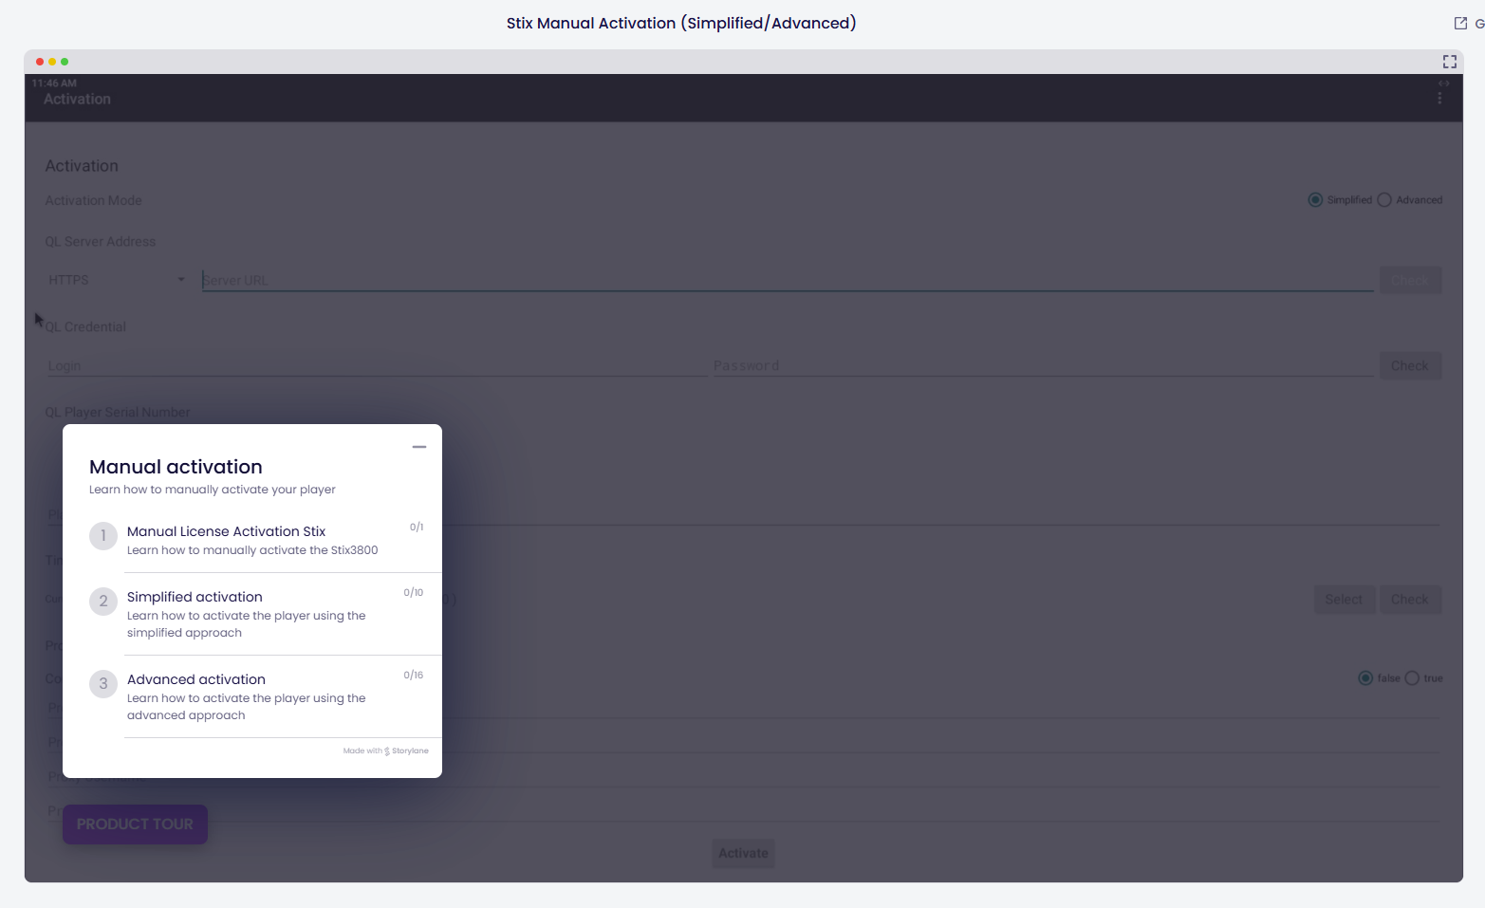Image resolution: width=1485 pixels, height=908 pixels.
Task: Click the step 3 number circle
Action: click(x=103, y=684)
